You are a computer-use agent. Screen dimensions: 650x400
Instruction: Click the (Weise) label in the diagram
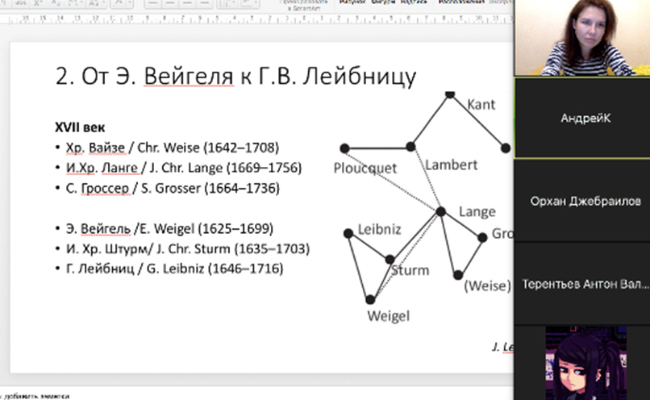point(487,285)
